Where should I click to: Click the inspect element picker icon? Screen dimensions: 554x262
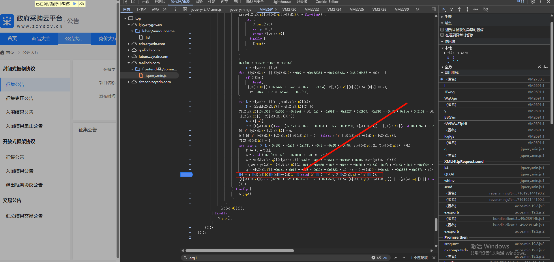(125, 2)
